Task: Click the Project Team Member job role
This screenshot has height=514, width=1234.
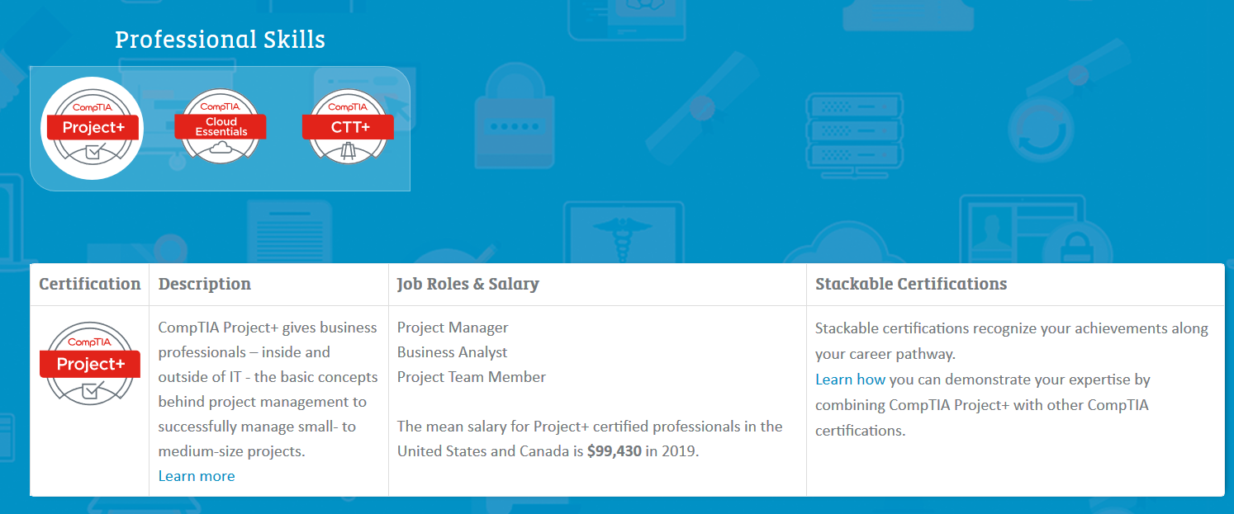Action: [x=472, y=377]
